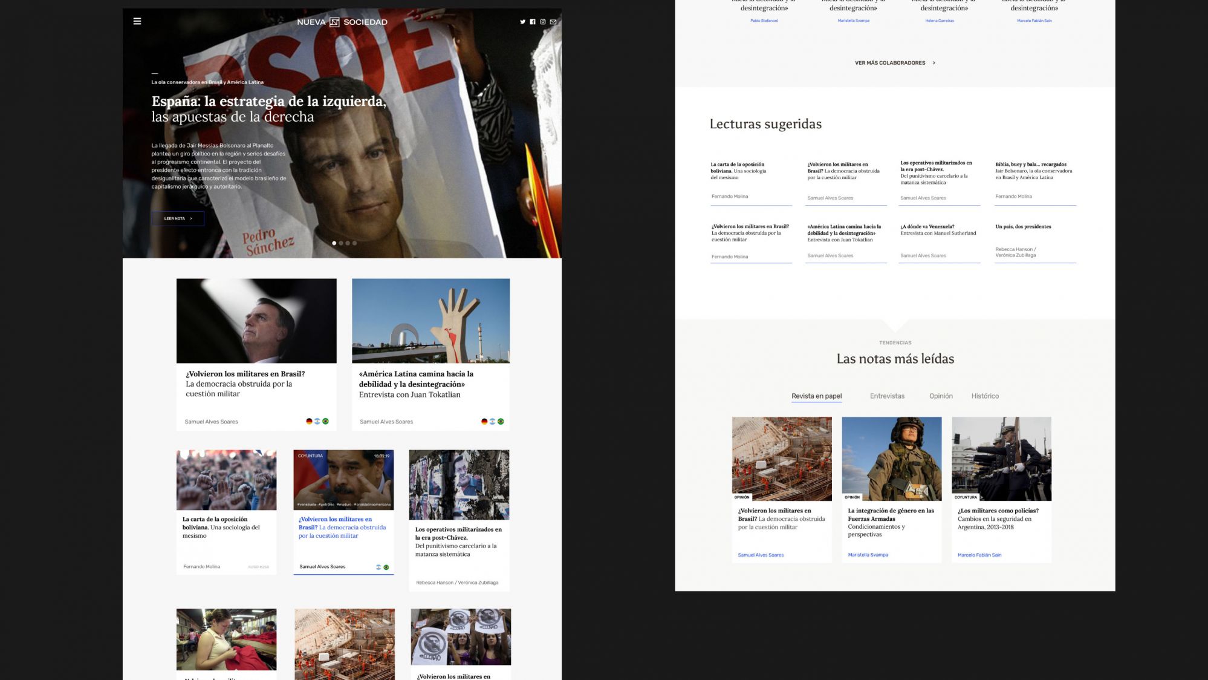Screen dimensions: 1208x680
Task: Click 'Fernando Molina' under the fists photo card
Action: click(201, 567)
